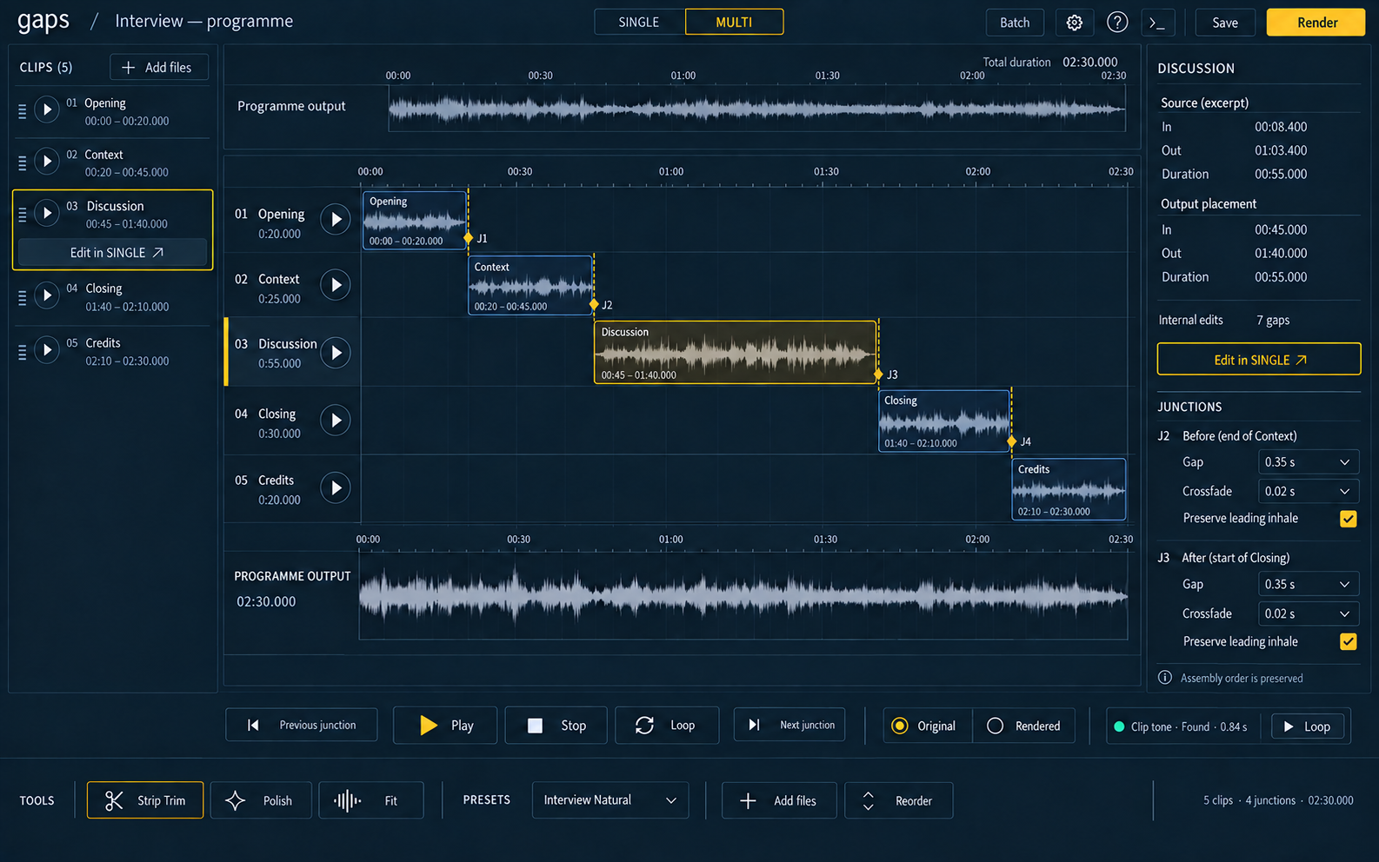Play the Context clip in clips list
The width and height of the screenshot is (1379, 862).
click(47, 161)
